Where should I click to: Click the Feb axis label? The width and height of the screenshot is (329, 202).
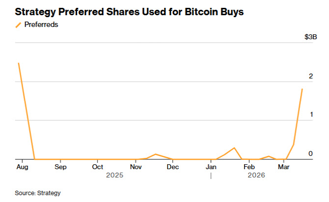coord(249,167)
